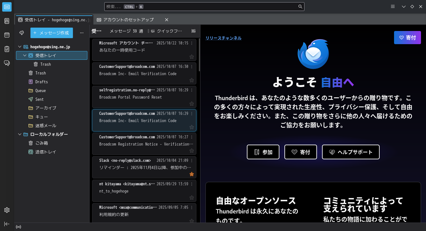Star the Broadcom Registration Notice message

(192, 151)
